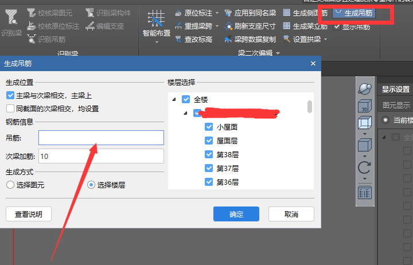Screen dimensions: 413x265
Task: Open the 设置拱梁 dropdown arrow
Action: (326, 39)
